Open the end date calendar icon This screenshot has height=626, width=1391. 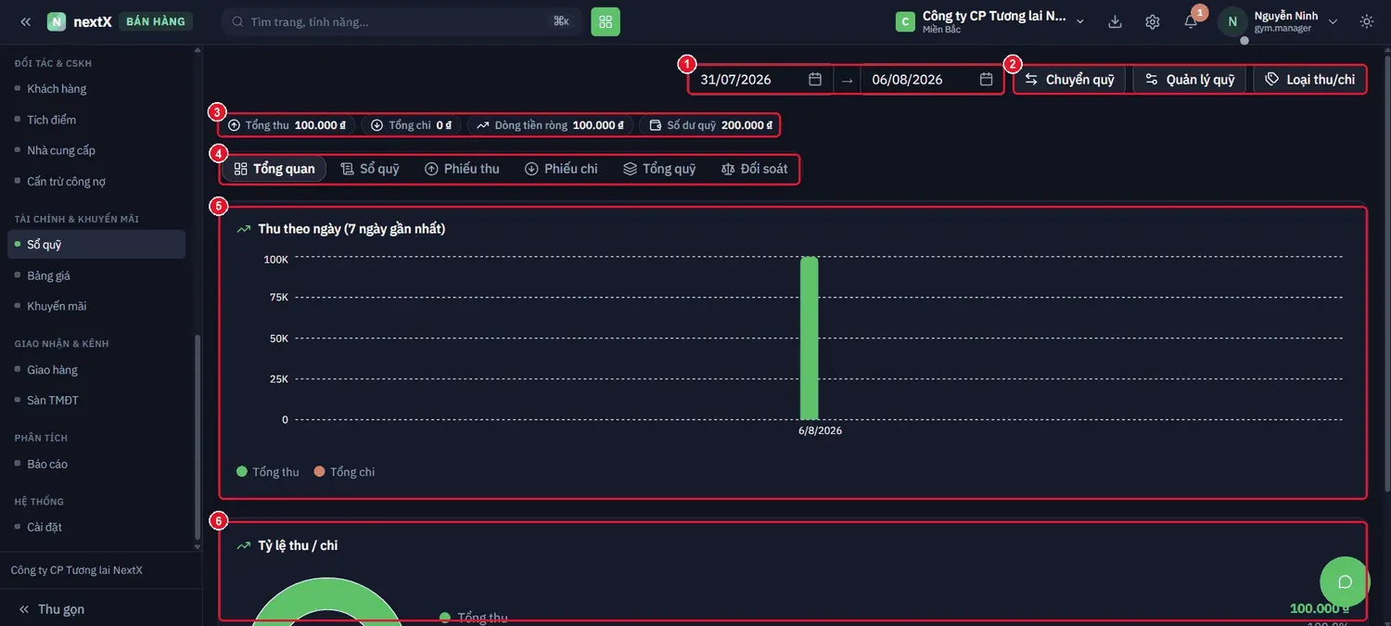(987, 80)
